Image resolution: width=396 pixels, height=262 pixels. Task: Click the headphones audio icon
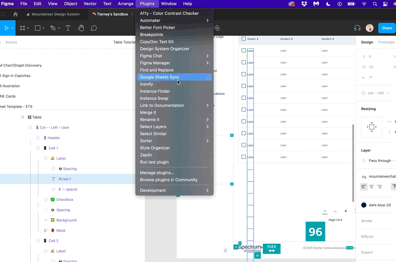pos(357,28)
